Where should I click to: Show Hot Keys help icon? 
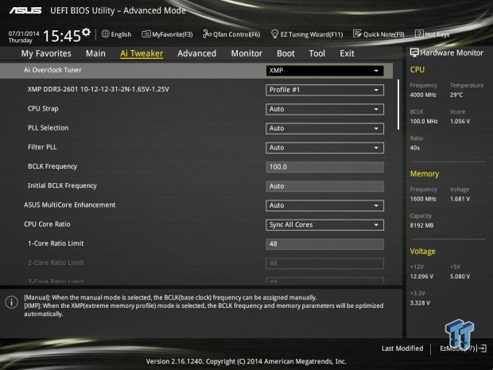click(419, 33)
